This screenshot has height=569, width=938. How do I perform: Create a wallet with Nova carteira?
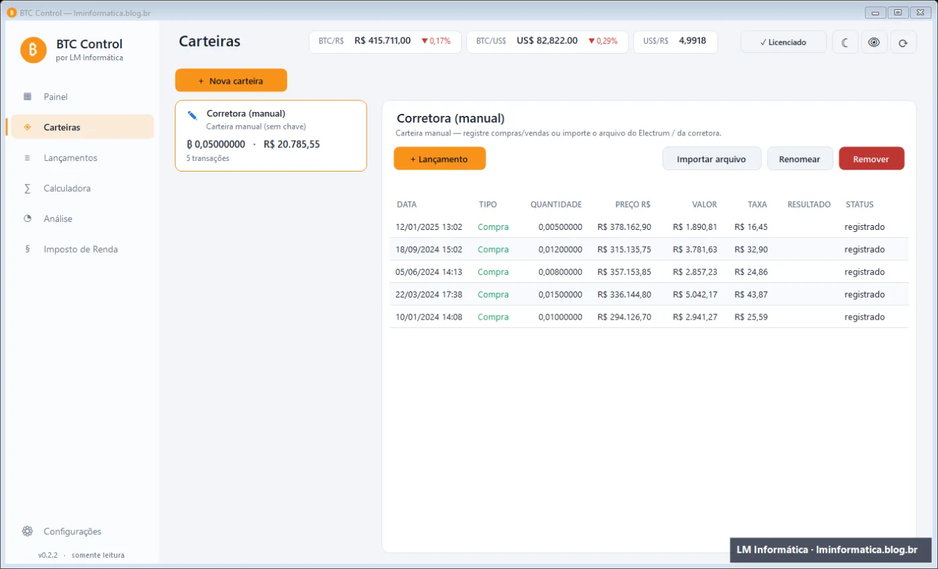click(x=231, y=80)
